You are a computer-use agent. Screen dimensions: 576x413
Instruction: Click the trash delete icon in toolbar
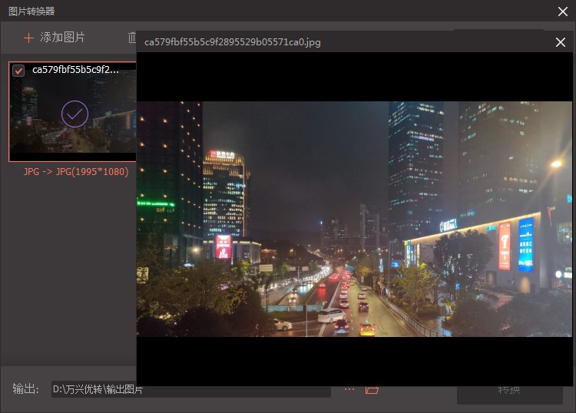pos(132,38)
